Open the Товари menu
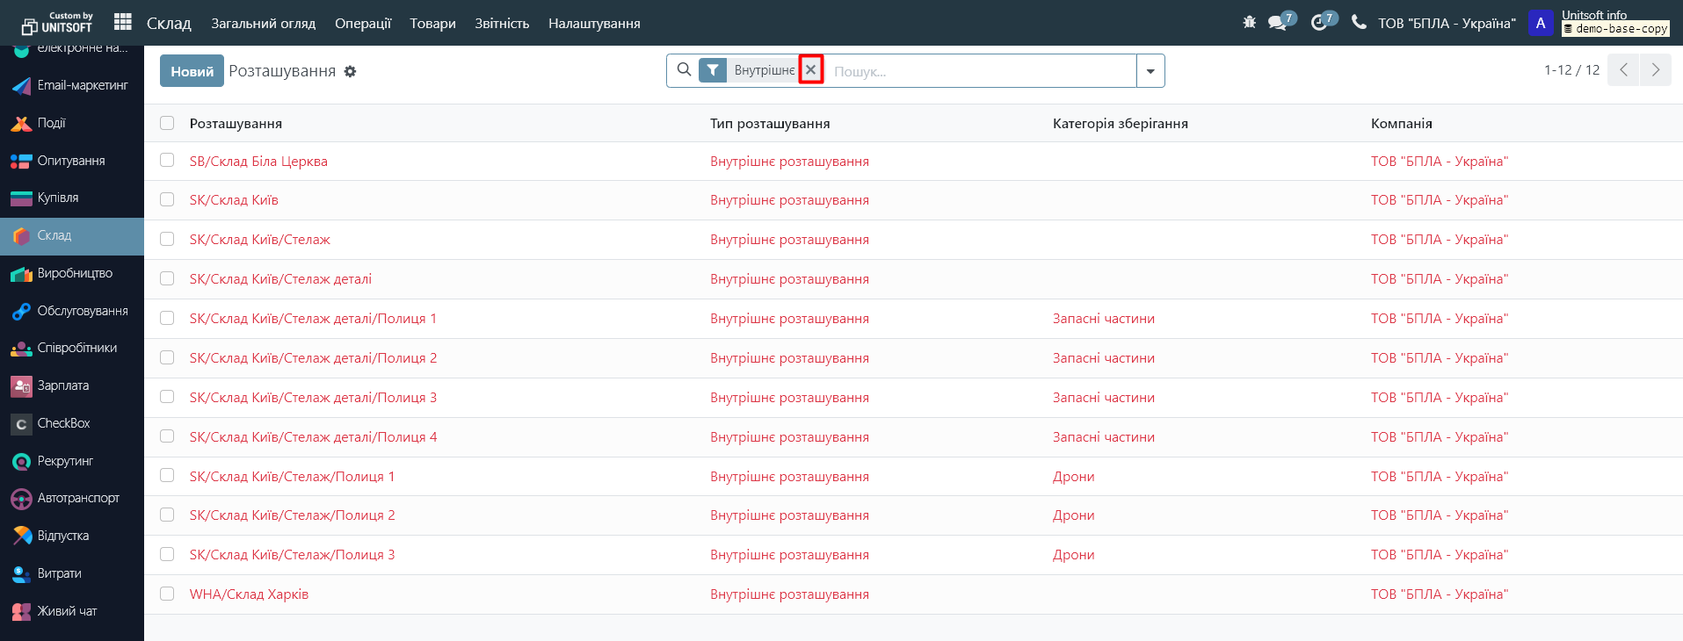The image size is (1683, 641). [432, 24]
